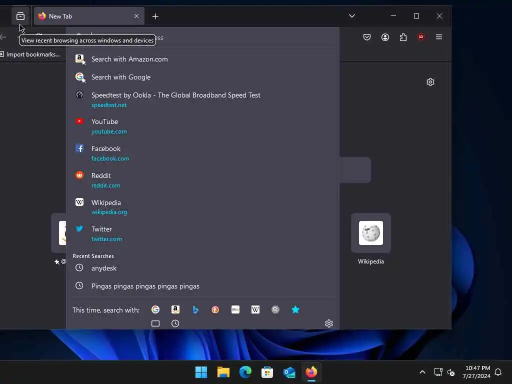Launch Microsoft Edge from taskbar

click(x=245, y=372)
